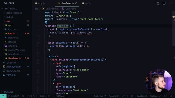Open the Ln 5, Col 17 cursor position

tap(100, 96)
